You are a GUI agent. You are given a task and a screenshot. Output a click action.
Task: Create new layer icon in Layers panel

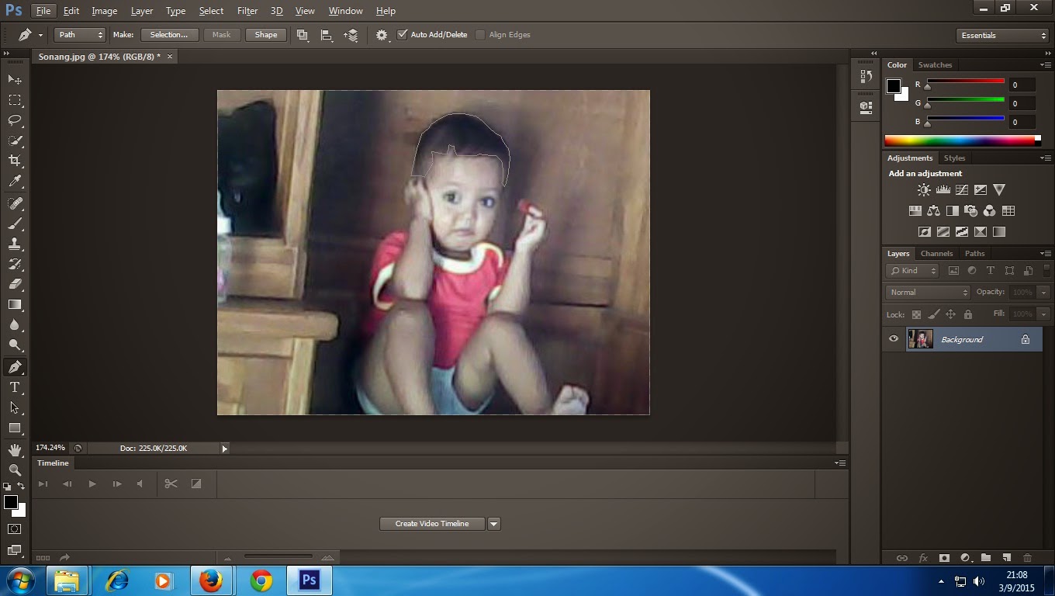click(x=1007, y=557)
